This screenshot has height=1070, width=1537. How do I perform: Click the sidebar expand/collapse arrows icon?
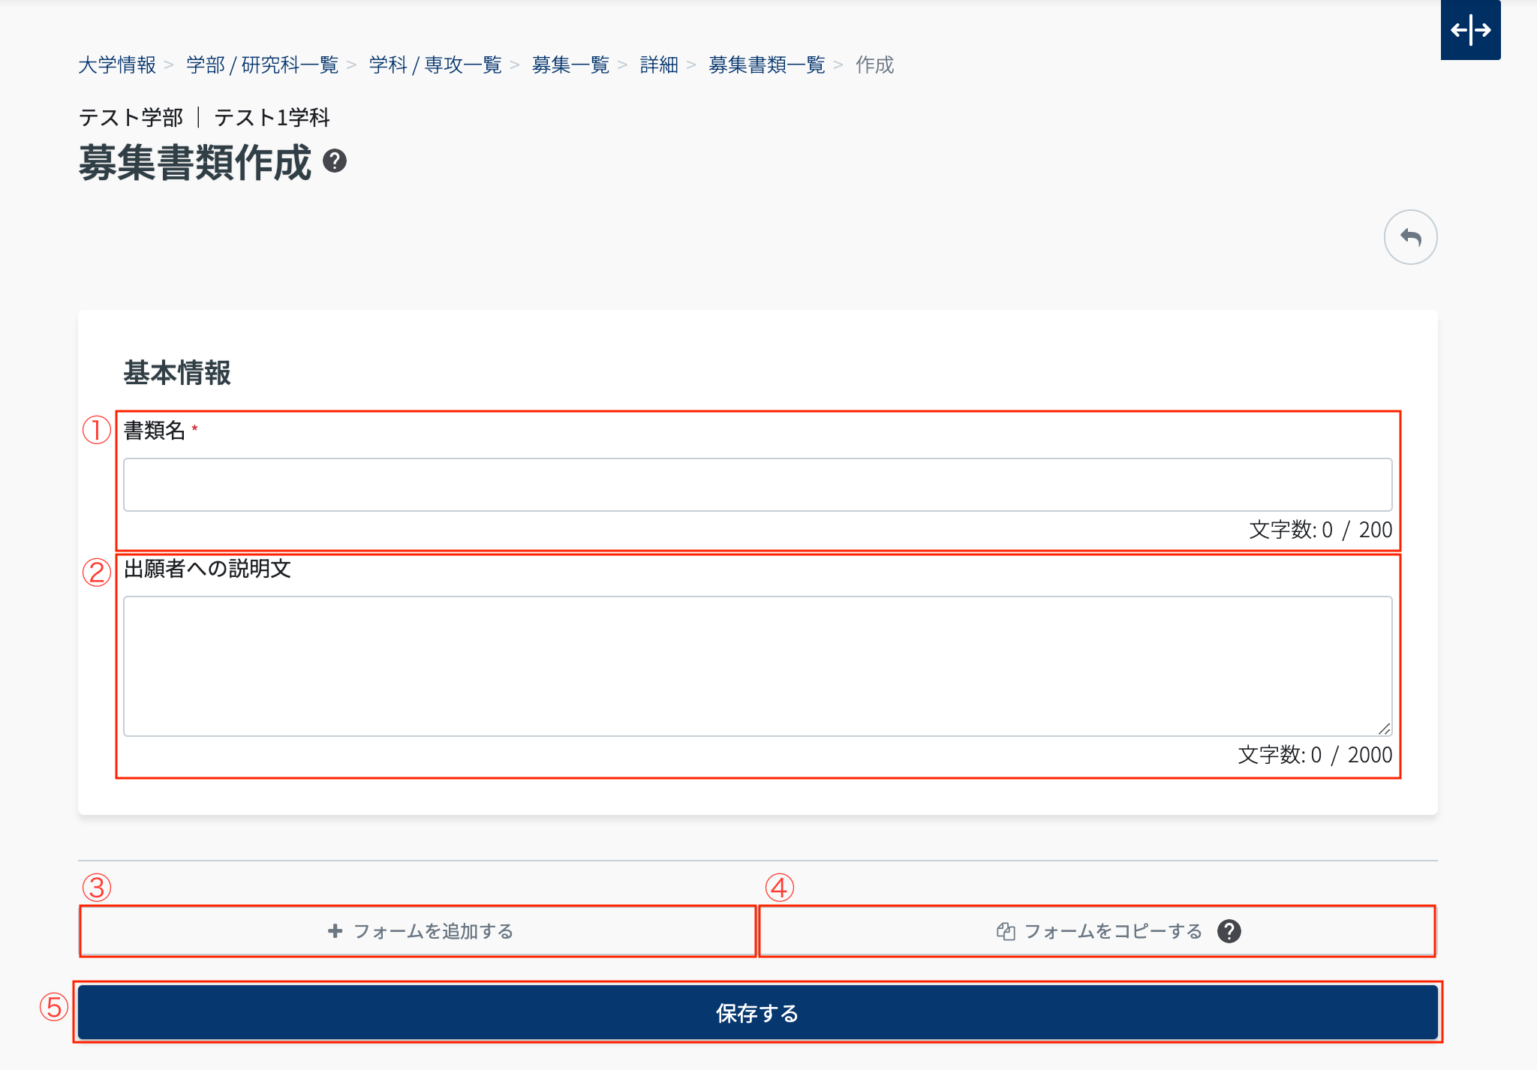tap(1470, 30)
